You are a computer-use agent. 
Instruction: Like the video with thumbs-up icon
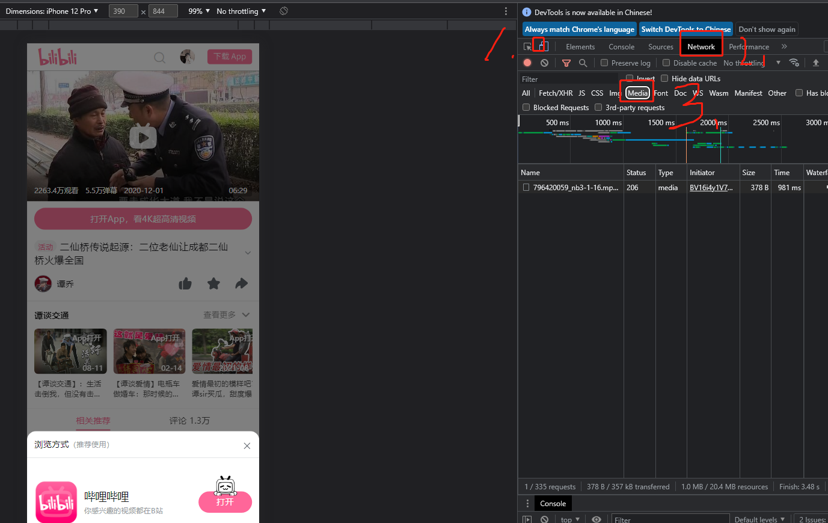pyautogui.click(x=185, y=283)
